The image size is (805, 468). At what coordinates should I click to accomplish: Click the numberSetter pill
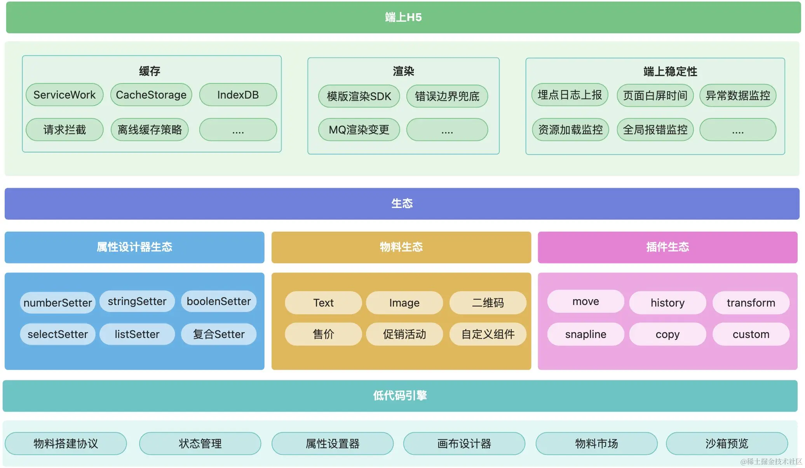pos(57,303)
